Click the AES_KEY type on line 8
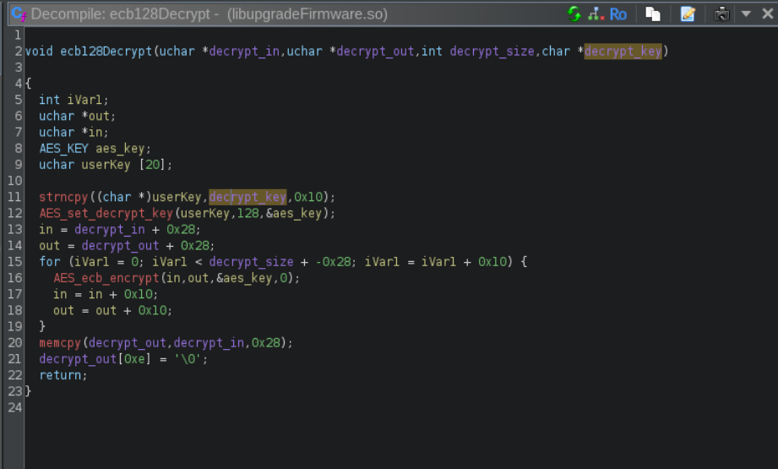 63,149
